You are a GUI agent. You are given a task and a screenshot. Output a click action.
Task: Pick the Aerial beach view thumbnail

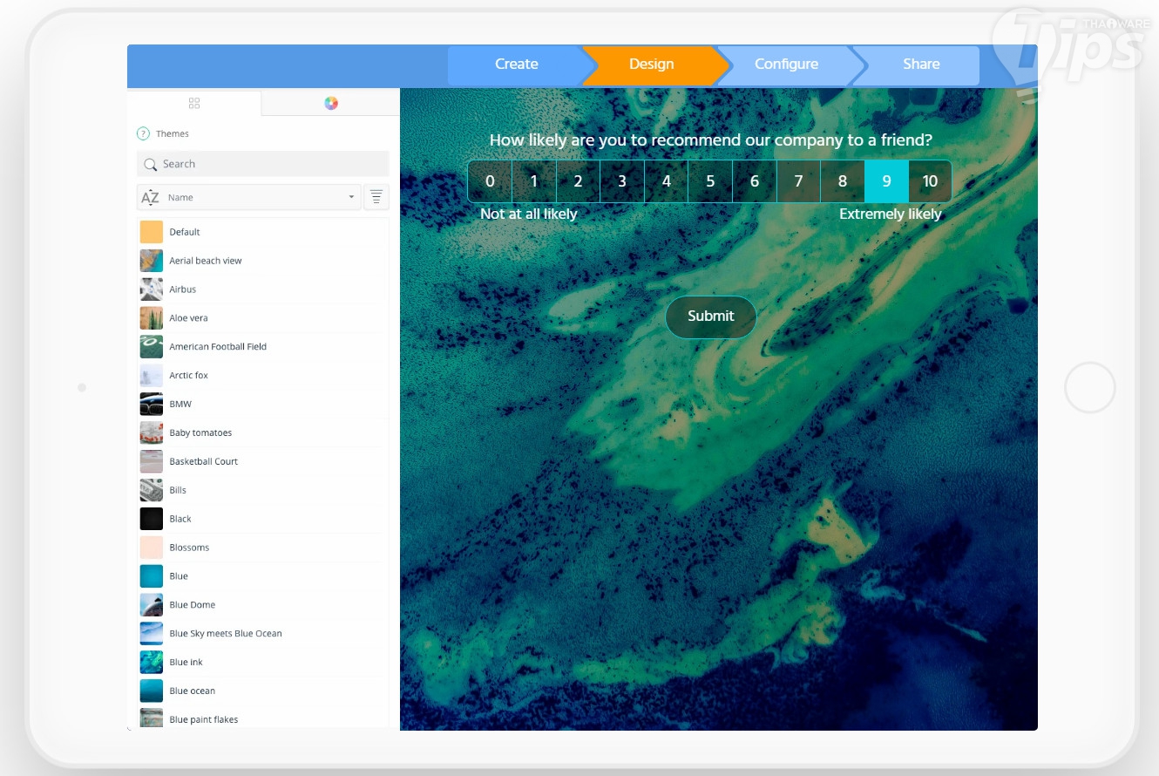point(152,261)
